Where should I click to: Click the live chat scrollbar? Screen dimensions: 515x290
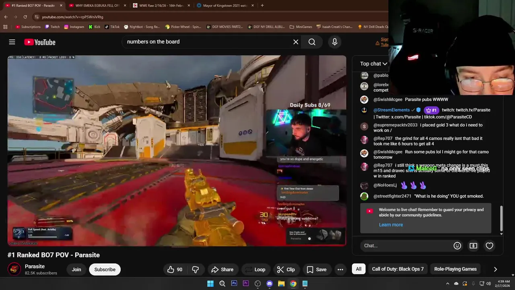pyautogui.click(x=501, y=218)
